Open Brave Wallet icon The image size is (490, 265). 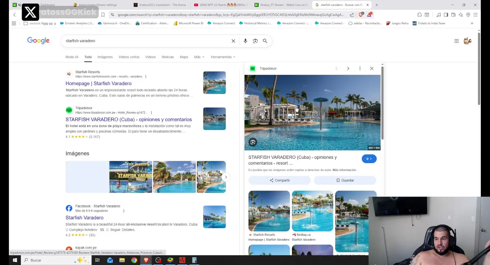(453, 15)
